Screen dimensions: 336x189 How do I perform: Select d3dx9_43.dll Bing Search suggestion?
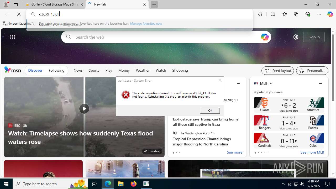pyautogui.click(x=139, y=24)
